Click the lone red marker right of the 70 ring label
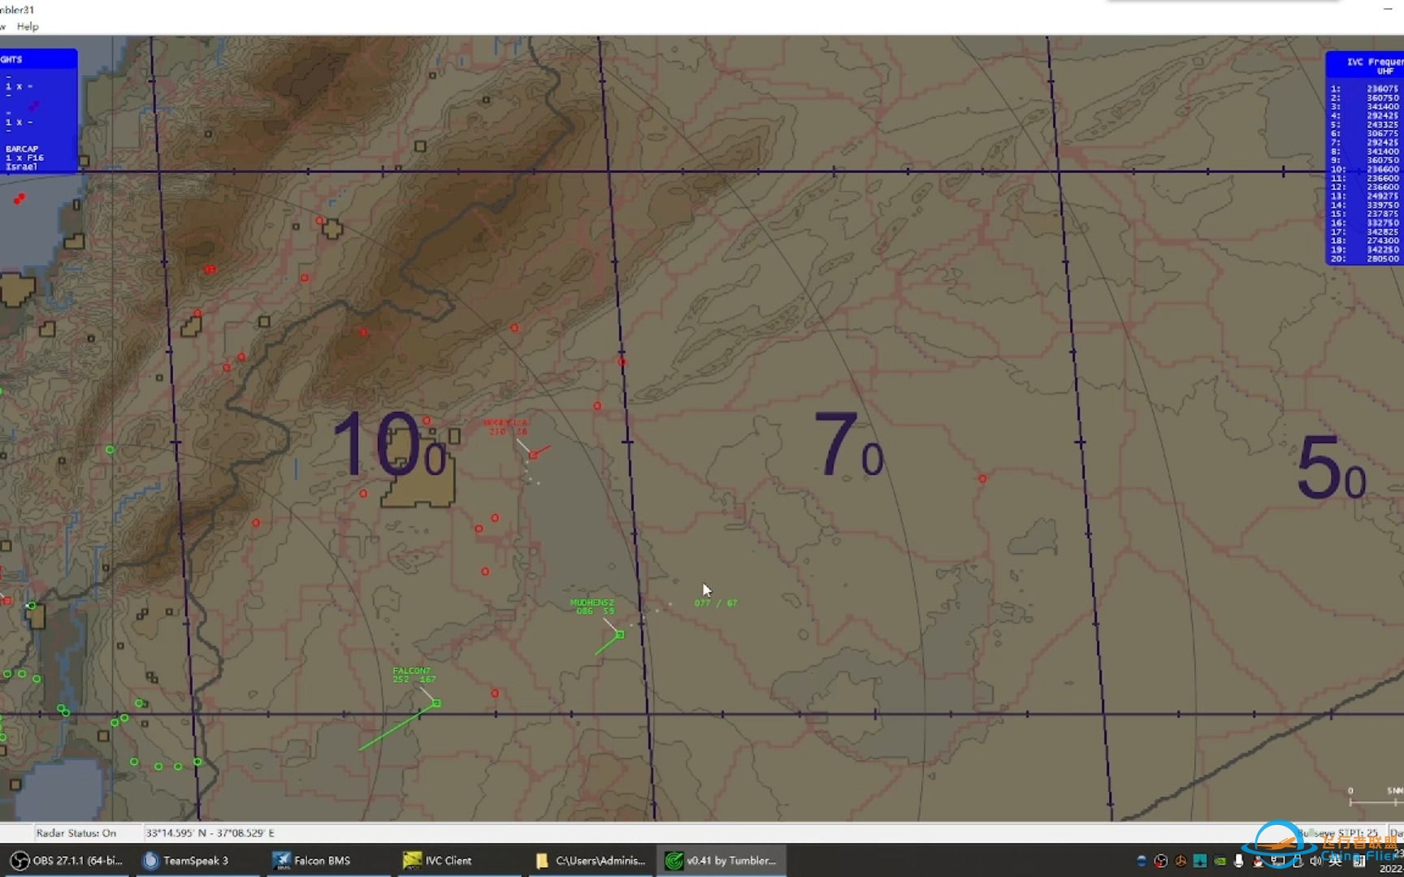Viewport: 1404px width, 877px height. click(x=982, y=479)
